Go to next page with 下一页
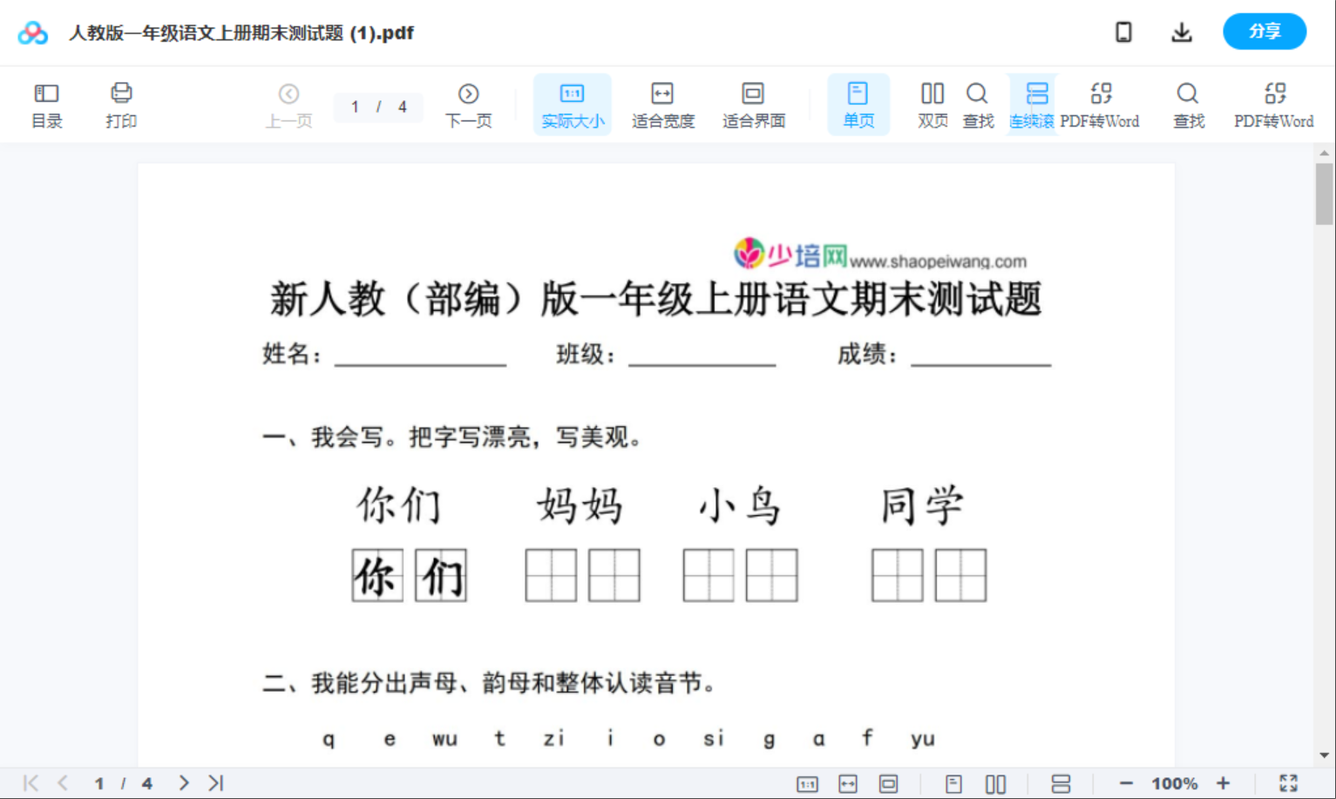This screenshot has width=1336, height=799. pyautogui.click(x=469, y=104)
